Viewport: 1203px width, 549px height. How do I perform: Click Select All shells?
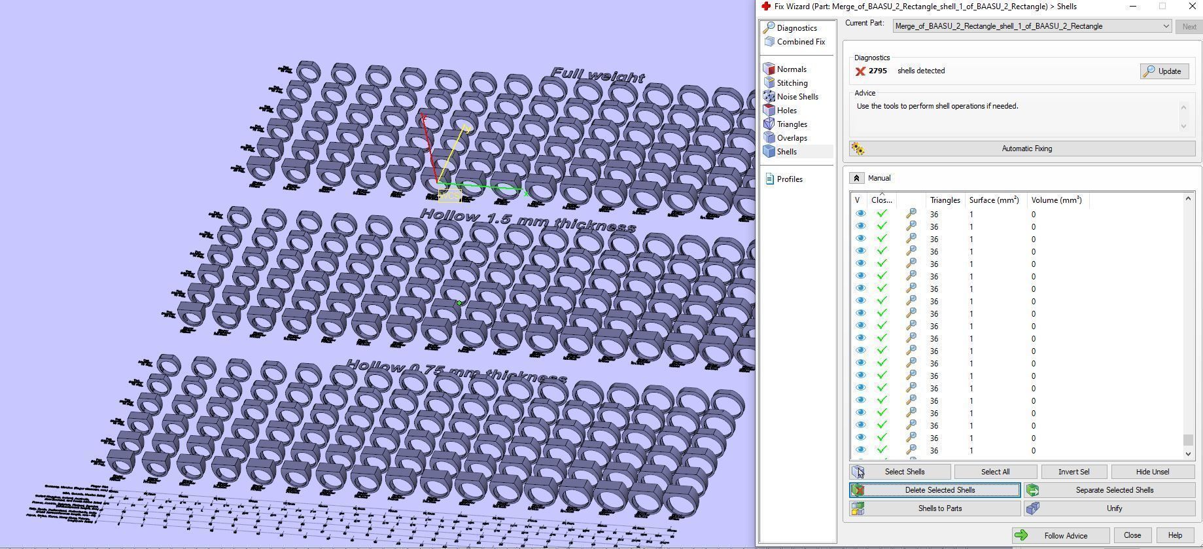(995, 472)
